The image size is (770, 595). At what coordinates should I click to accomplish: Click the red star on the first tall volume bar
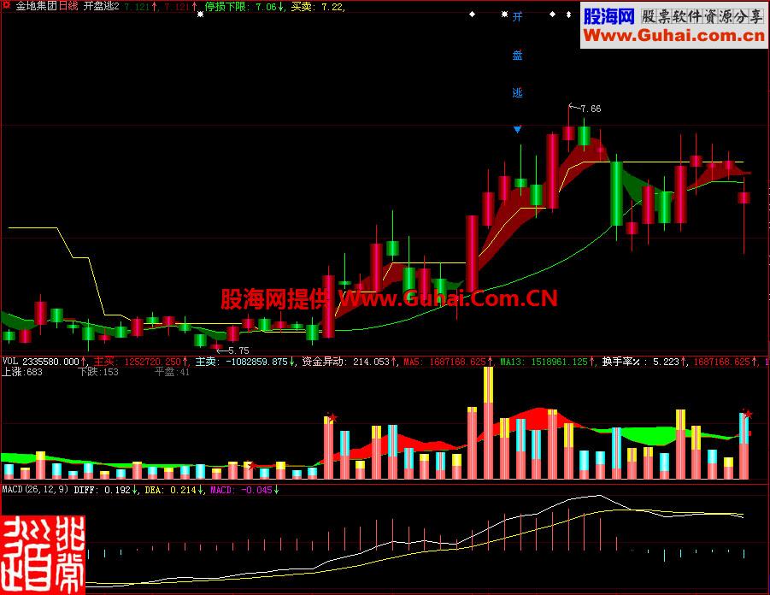[x=333, y=418]
